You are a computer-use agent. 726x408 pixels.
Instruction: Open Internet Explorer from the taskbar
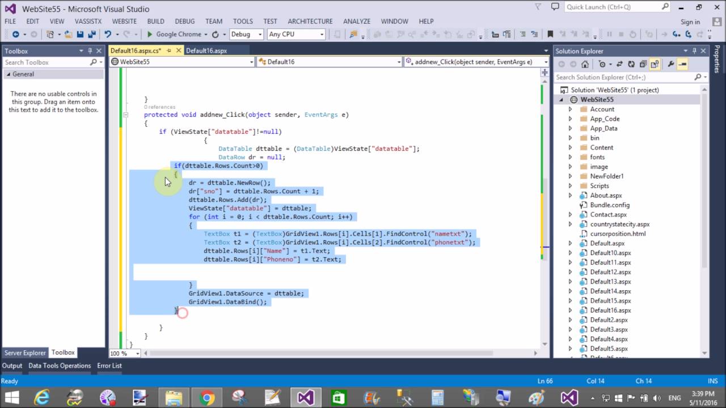point(41,397)
